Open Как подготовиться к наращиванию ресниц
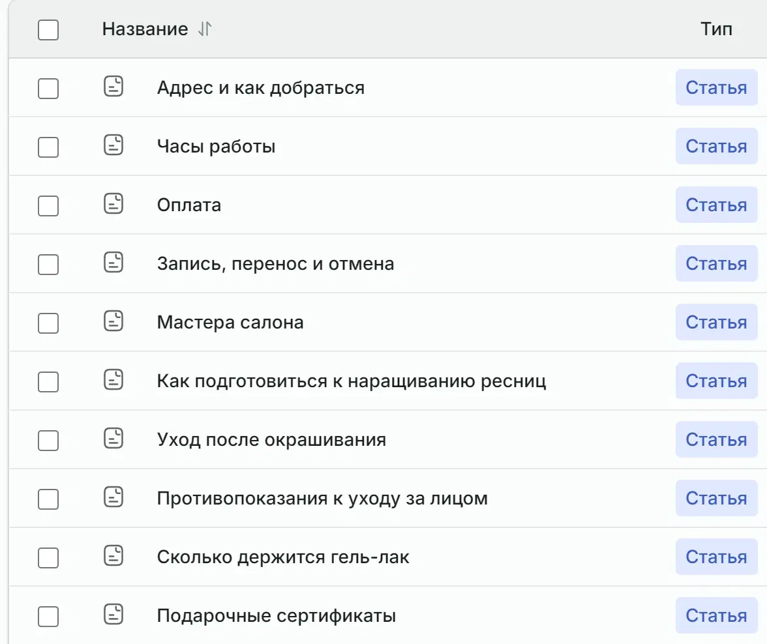767x644 pixels. tap(351, 381)
